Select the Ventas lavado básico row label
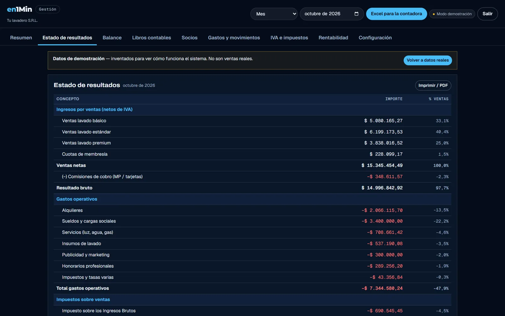Screen dimensions: 505x316 pos(84,121)
